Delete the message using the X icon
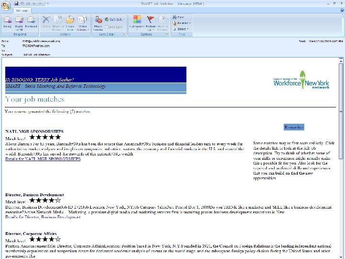This screenshot has height=259, width=345. 46,23
